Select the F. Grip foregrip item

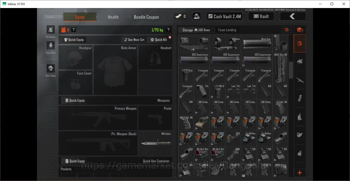coord(186,76)
